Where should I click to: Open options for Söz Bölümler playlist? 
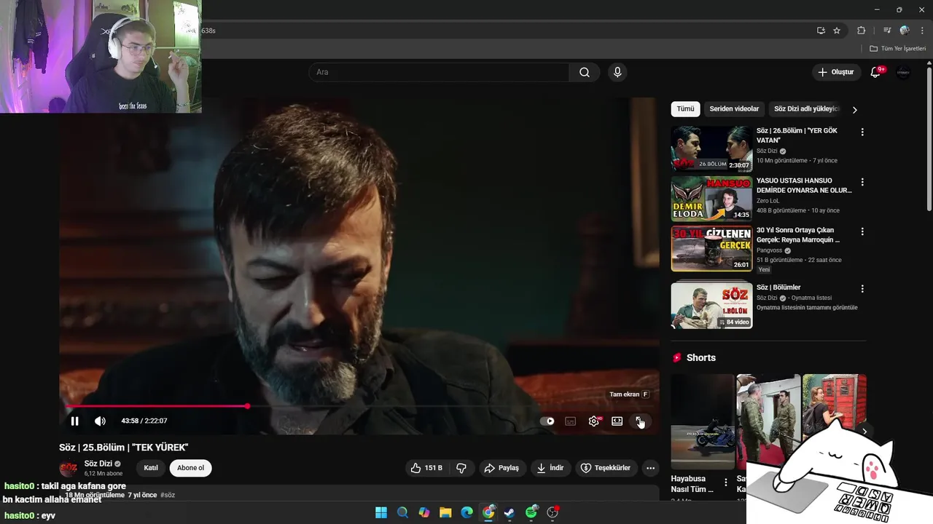[x=862, y=289]
